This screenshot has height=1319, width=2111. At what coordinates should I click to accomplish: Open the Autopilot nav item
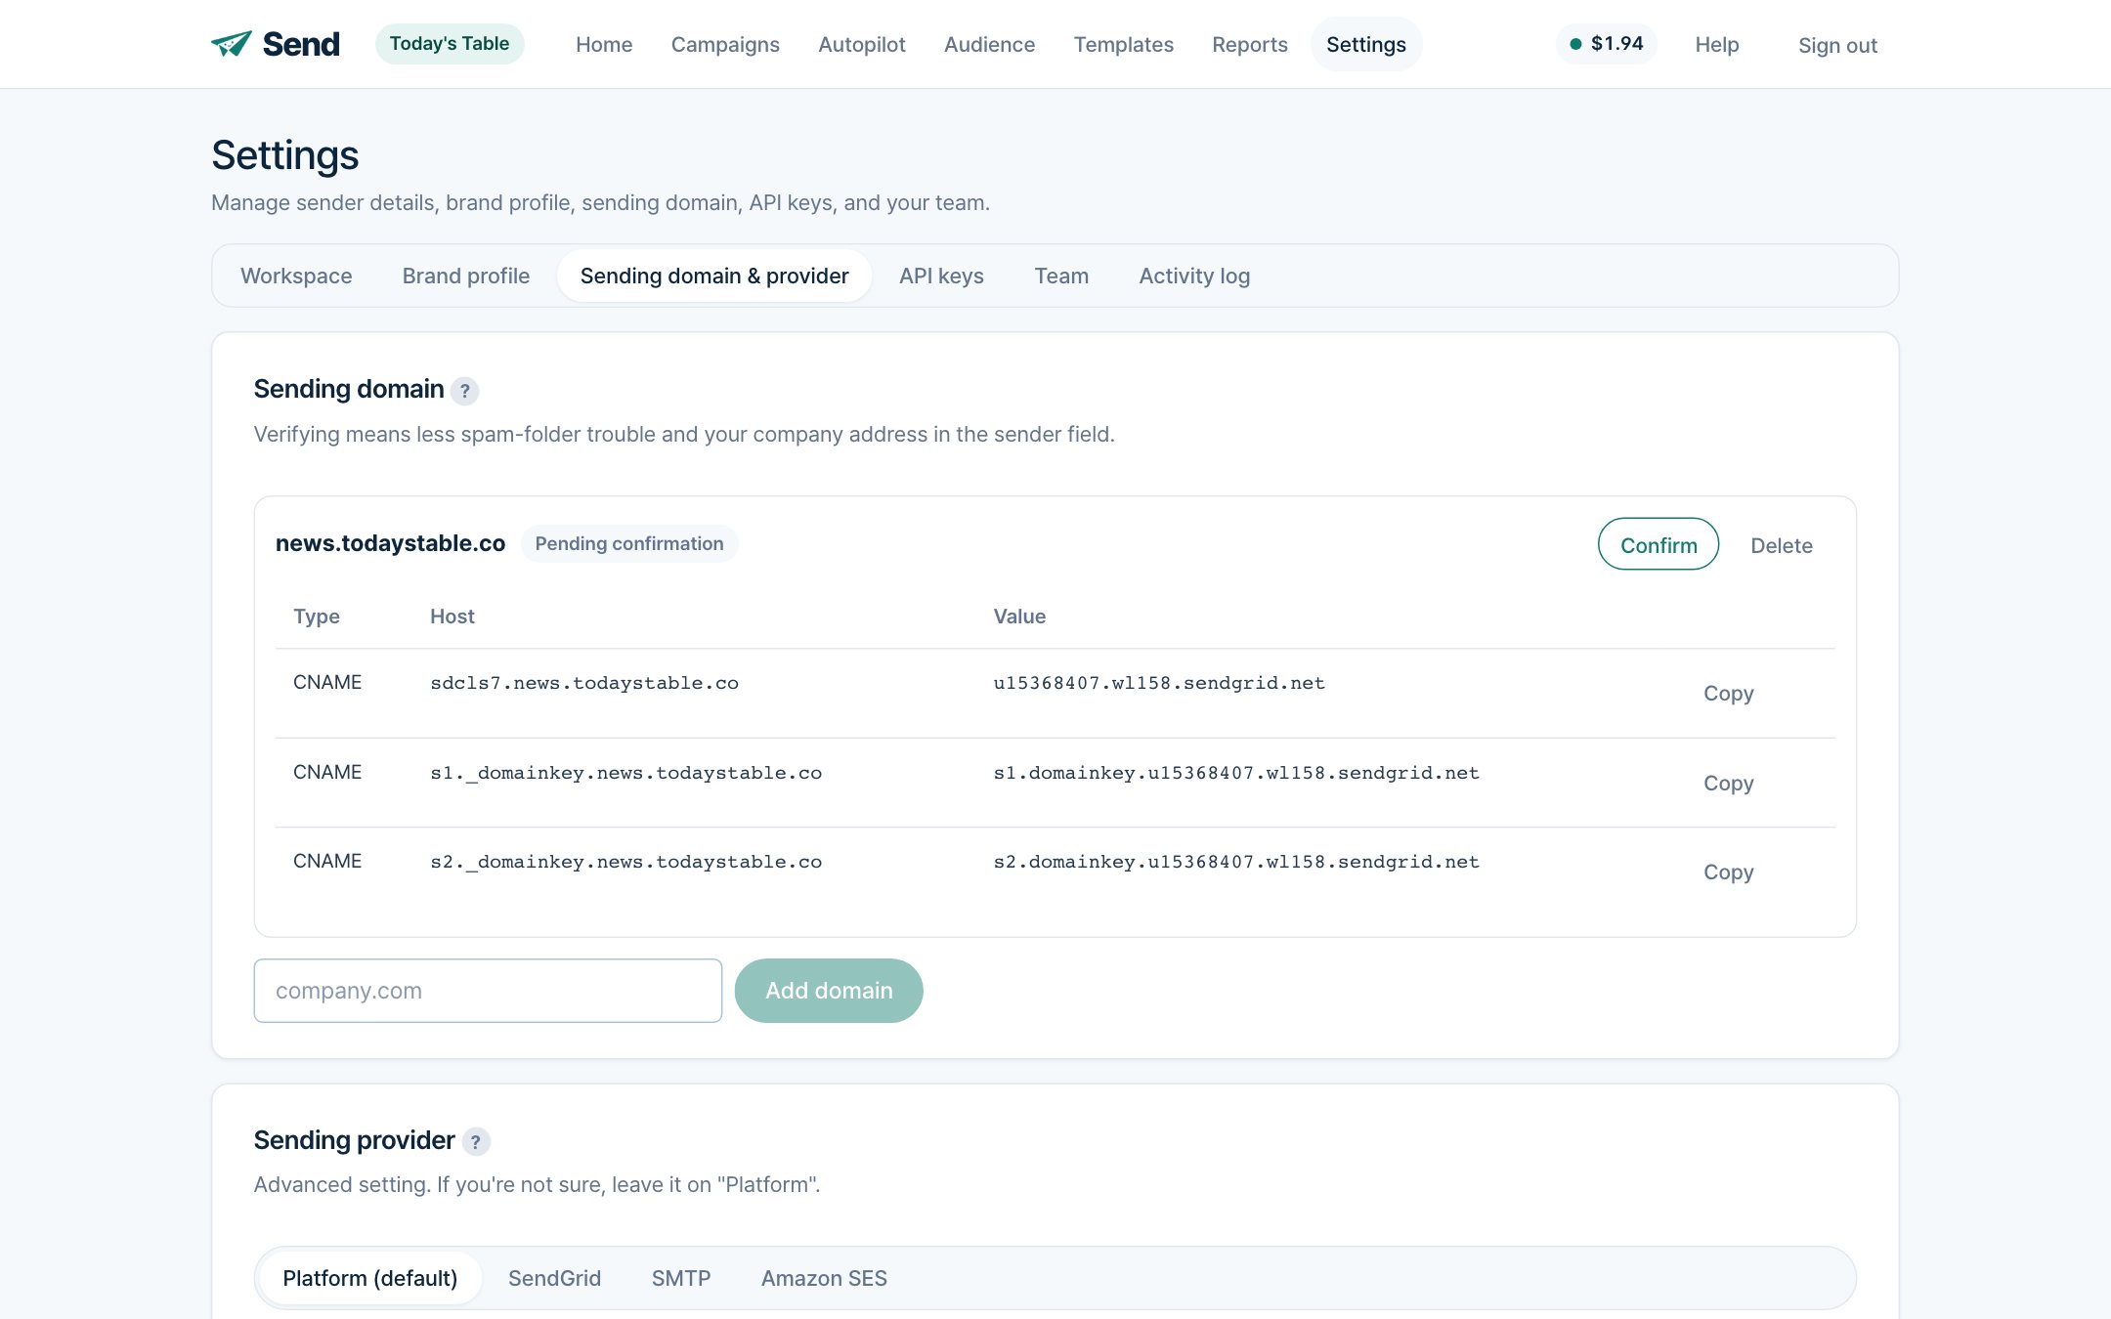[x=862, y=45]
